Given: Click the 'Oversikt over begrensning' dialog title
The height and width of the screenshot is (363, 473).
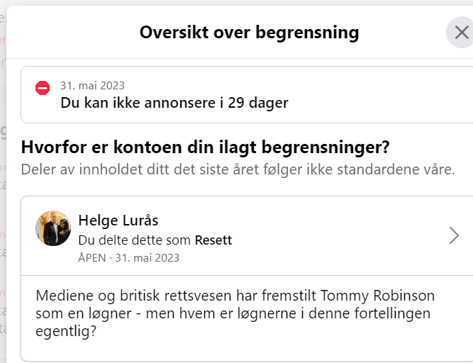Looking at the screenshot, I should click(x=249, y=33).
